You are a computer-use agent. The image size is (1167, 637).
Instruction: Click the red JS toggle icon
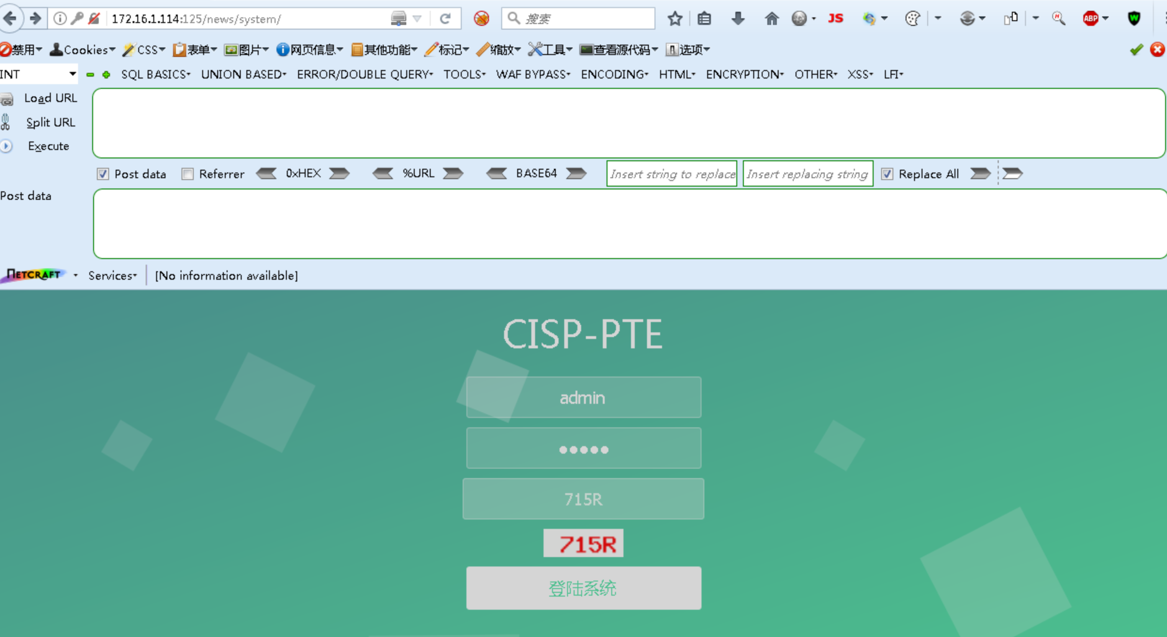[836, 19]
